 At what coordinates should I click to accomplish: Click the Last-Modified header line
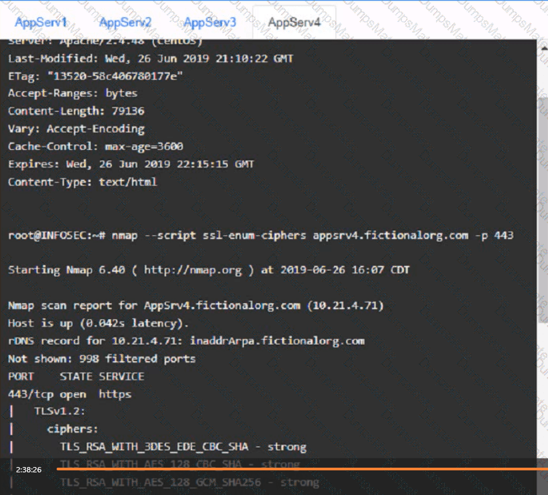click(x=150, y=59)
